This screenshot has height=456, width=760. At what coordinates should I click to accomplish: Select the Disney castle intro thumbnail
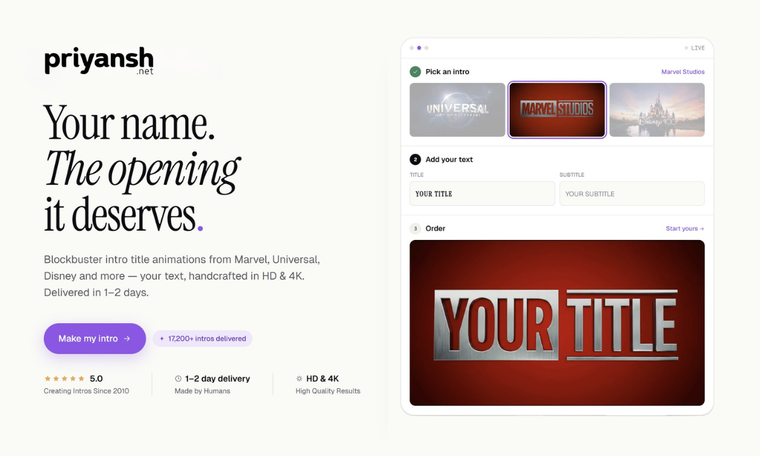pyautogui.click(x=657, y=110)
